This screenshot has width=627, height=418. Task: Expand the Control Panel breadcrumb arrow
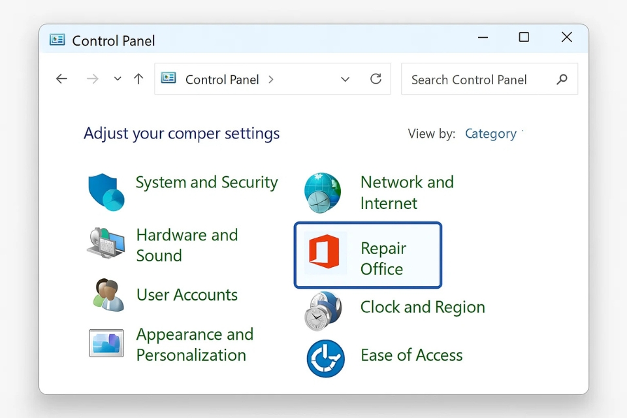tap(271, 80)
